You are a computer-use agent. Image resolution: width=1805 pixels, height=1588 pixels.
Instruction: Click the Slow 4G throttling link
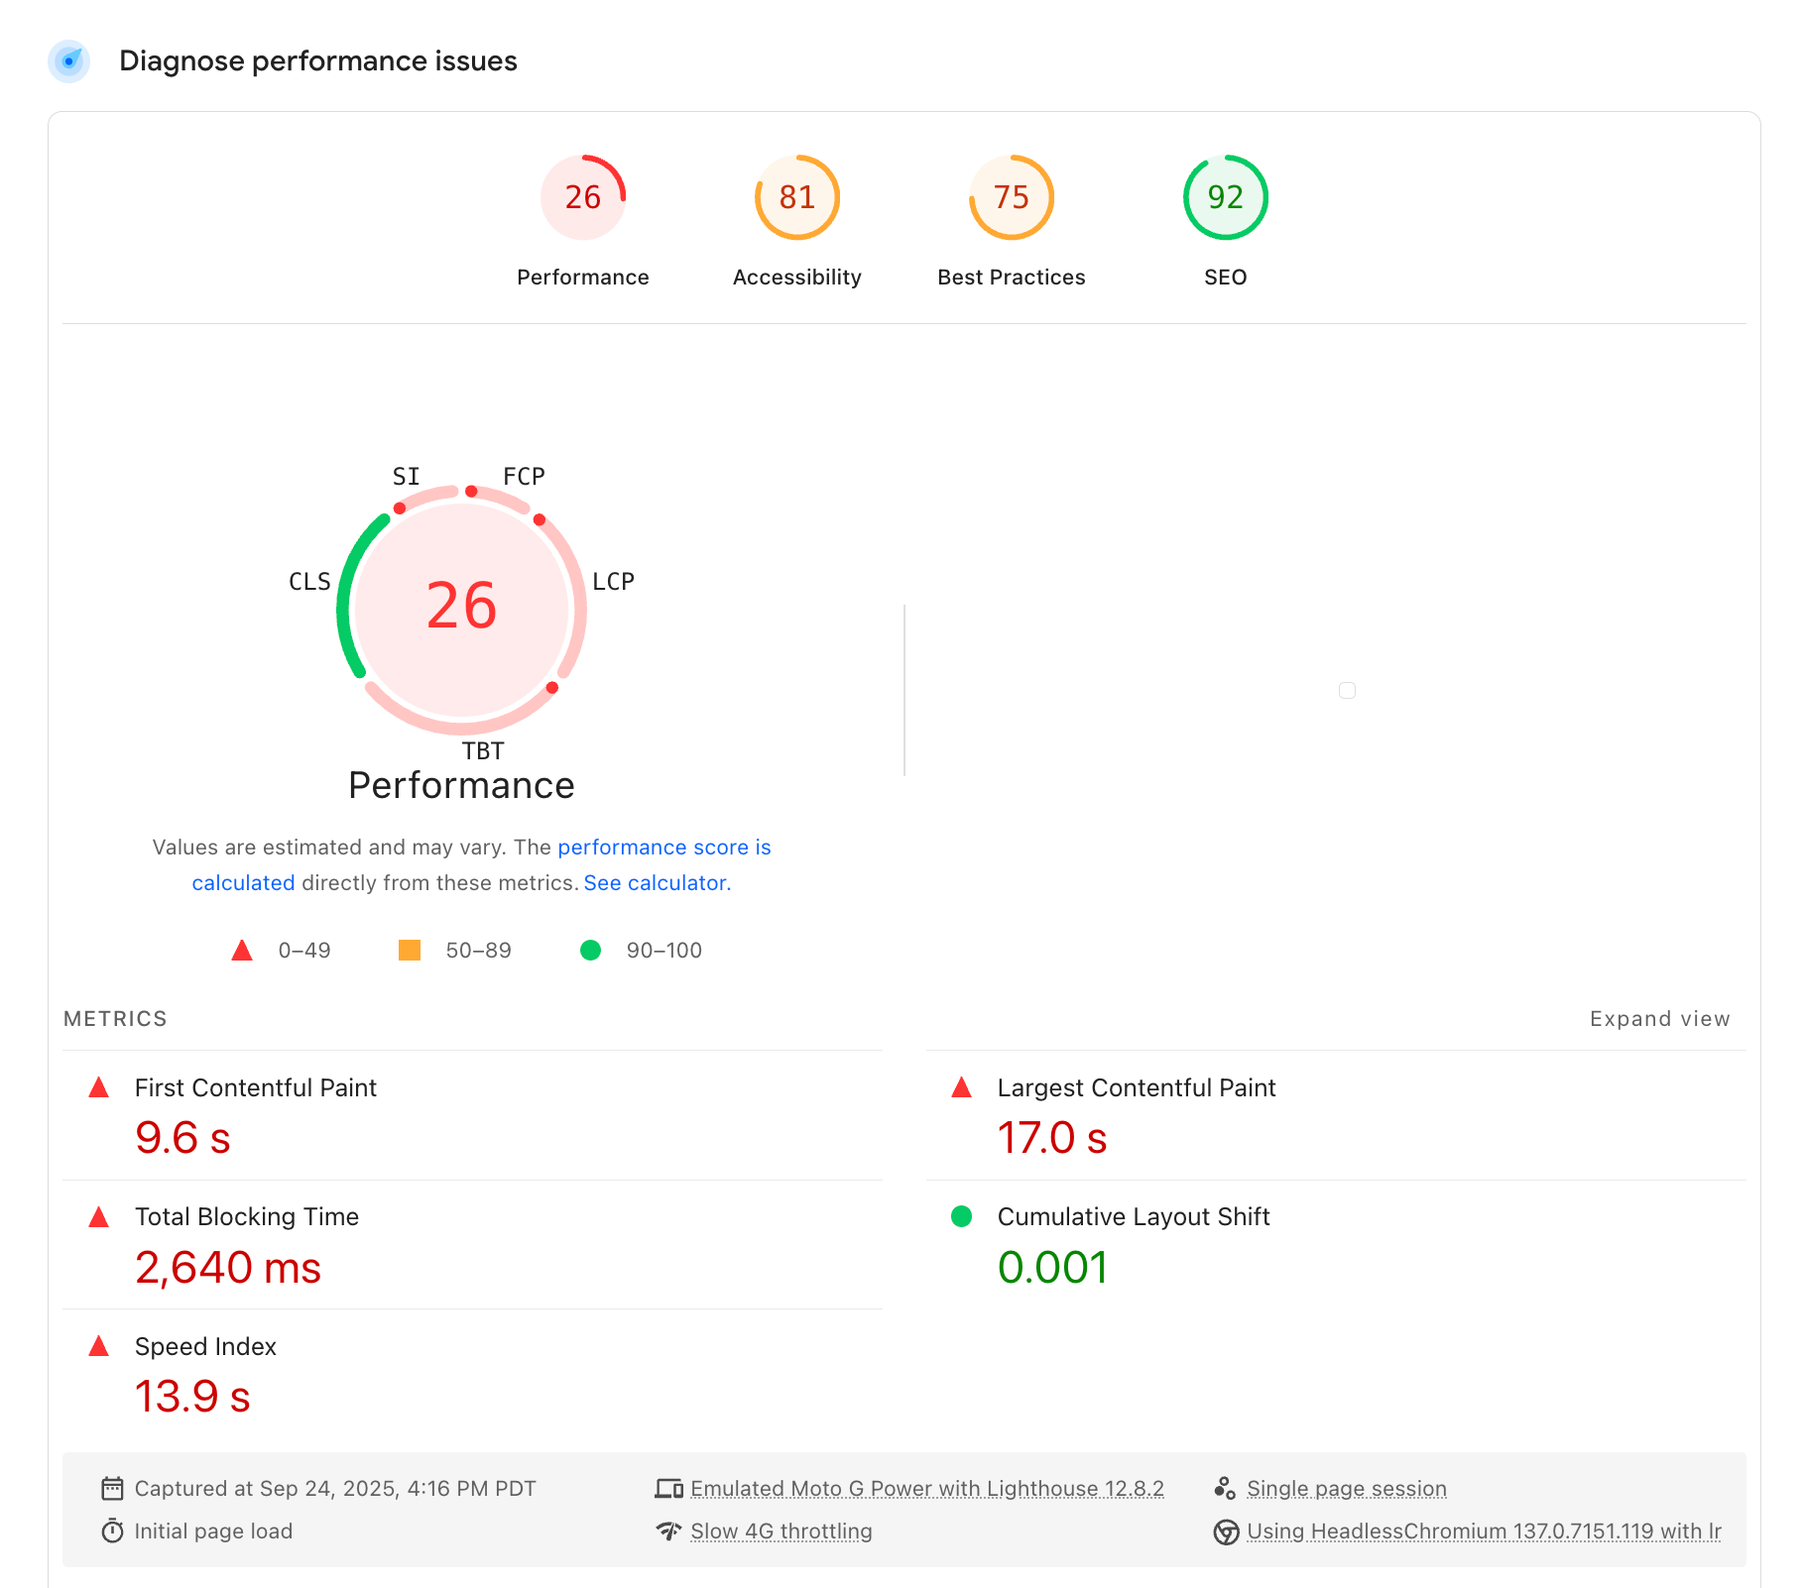781,1531
